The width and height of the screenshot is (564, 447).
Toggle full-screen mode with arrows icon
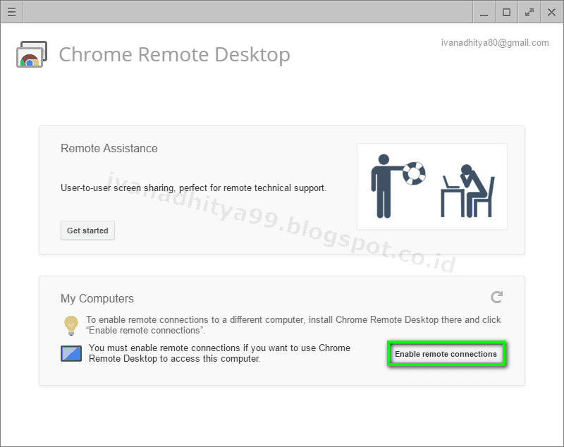pyautogui.click(x=529, y=12)
